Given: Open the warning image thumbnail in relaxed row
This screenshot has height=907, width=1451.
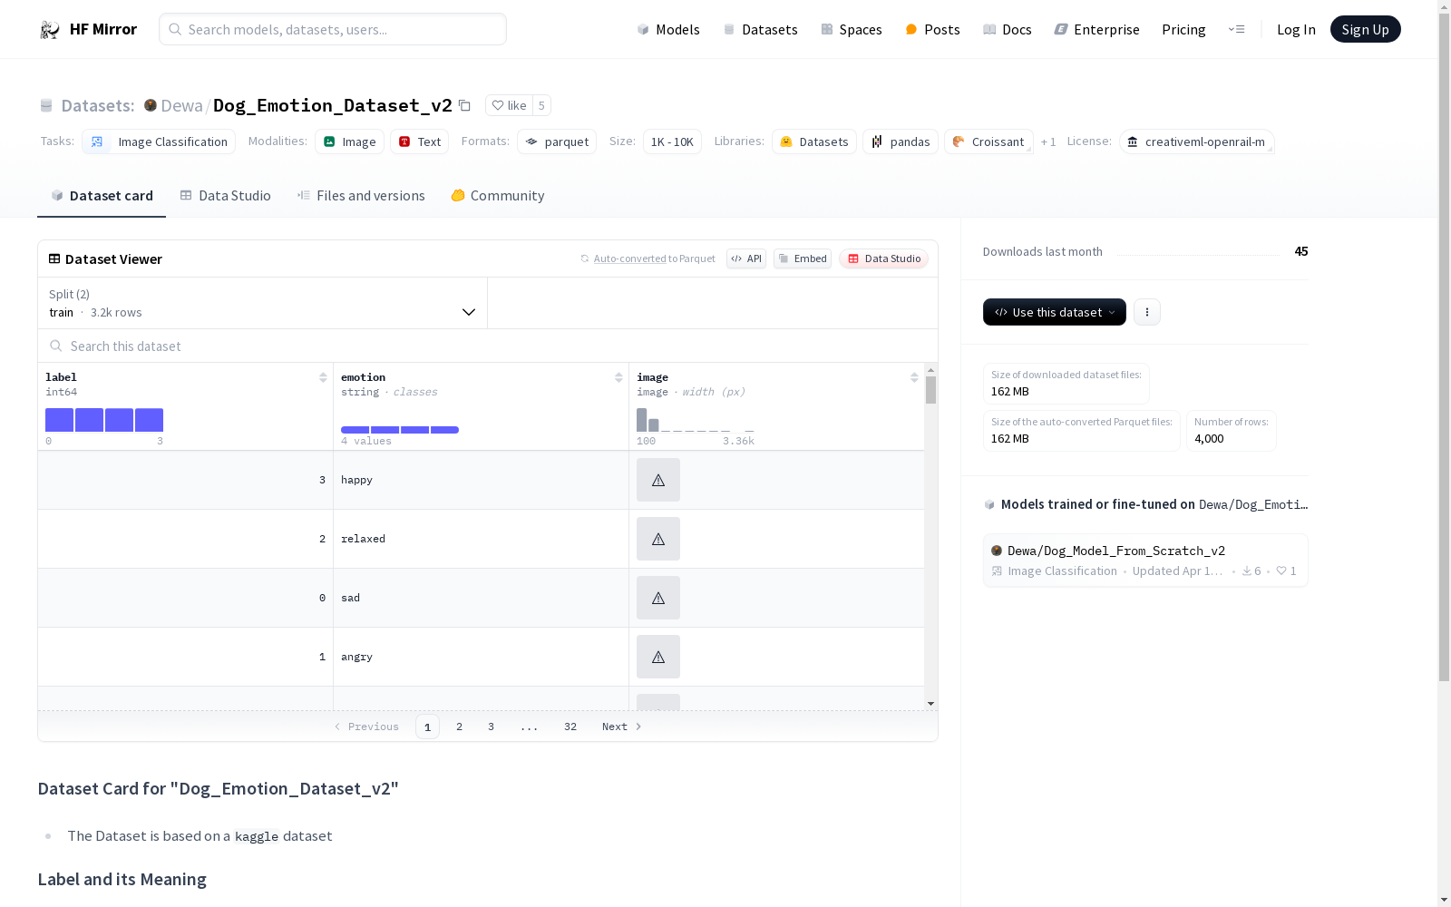Looking at the screenshot, I should pyautogui.click(x=658, y=539).
